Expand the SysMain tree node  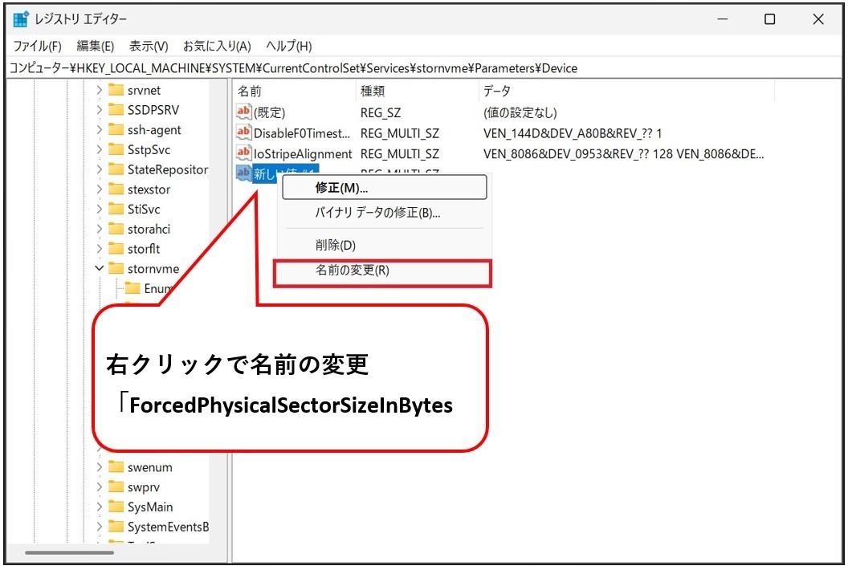100,507
